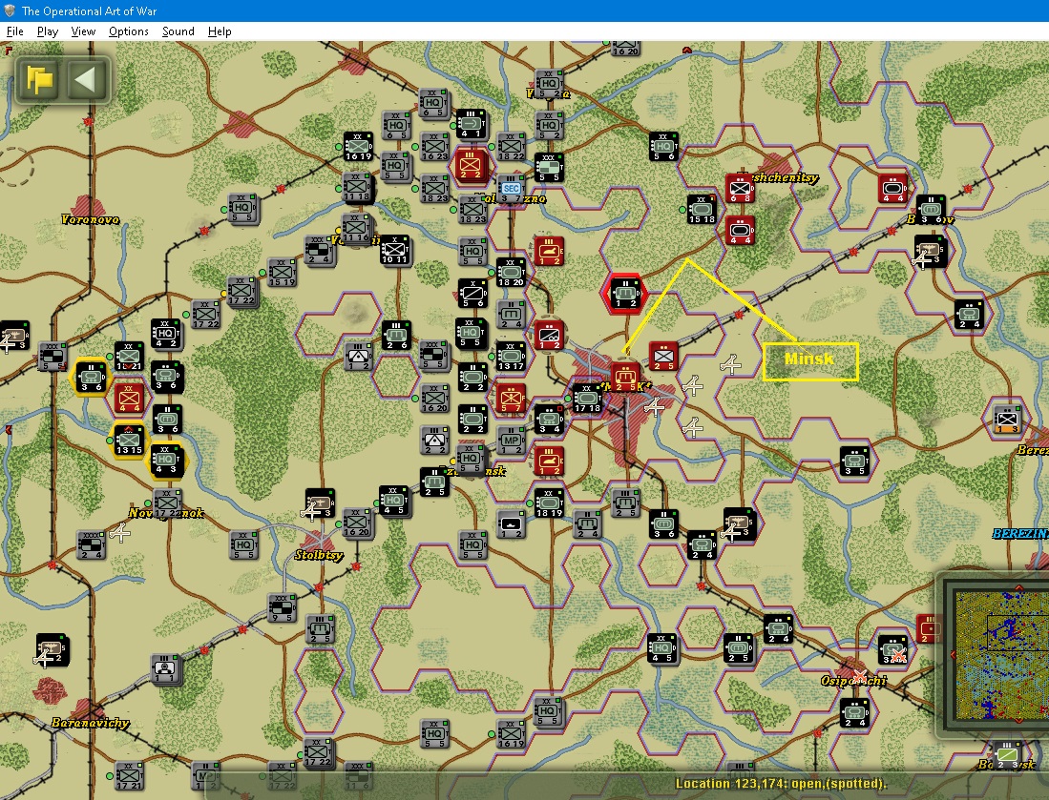The width and height of the screenshot is (1049, 800).
Task: Select gray infantry division 11 16
Action: point(355,228)
